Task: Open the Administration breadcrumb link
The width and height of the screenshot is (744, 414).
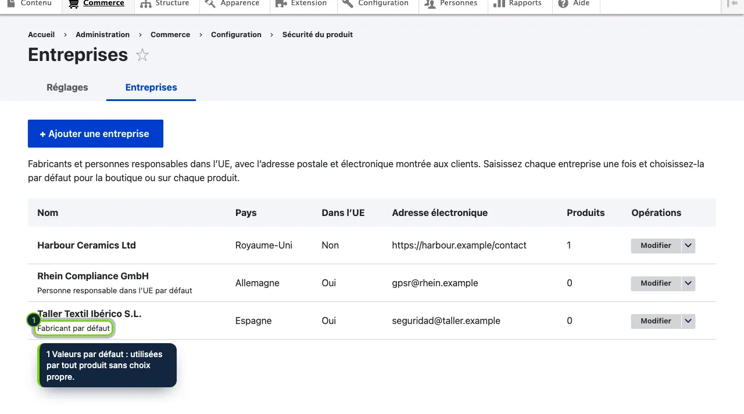Action: pyautogui.click(x=102, y=35)
